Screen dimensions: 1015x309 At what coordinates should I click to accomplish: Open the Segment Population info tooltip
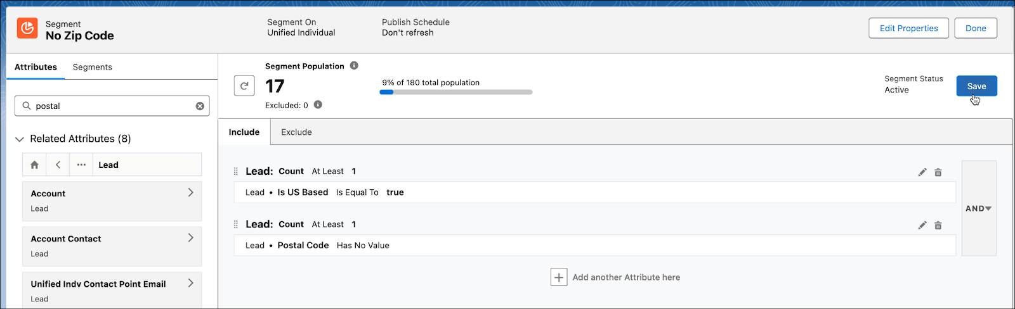point(354,65)
